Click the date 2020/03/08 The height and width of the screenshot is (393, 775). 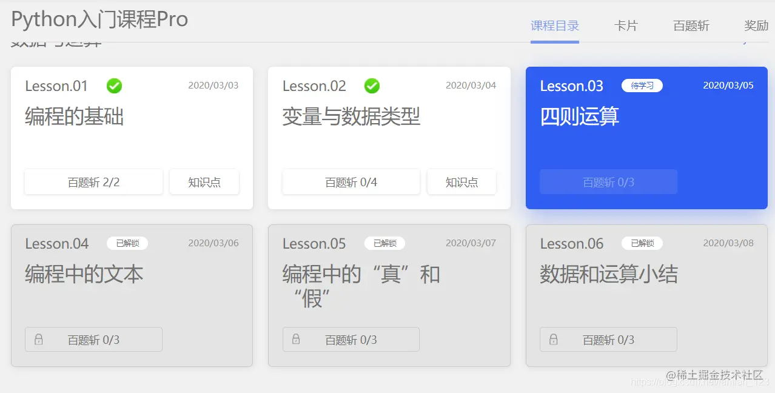[728, 243]
